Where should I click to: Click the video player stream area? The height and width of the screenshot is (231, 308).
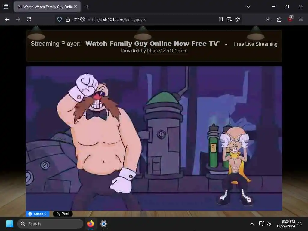[x=154, y=138]
